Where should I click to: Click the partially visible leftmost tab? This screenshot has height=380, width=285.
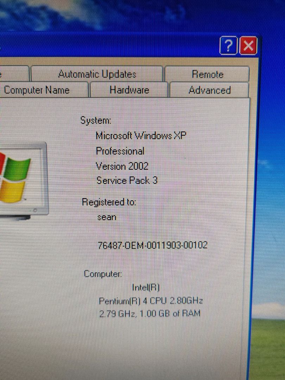pos(11,74)
